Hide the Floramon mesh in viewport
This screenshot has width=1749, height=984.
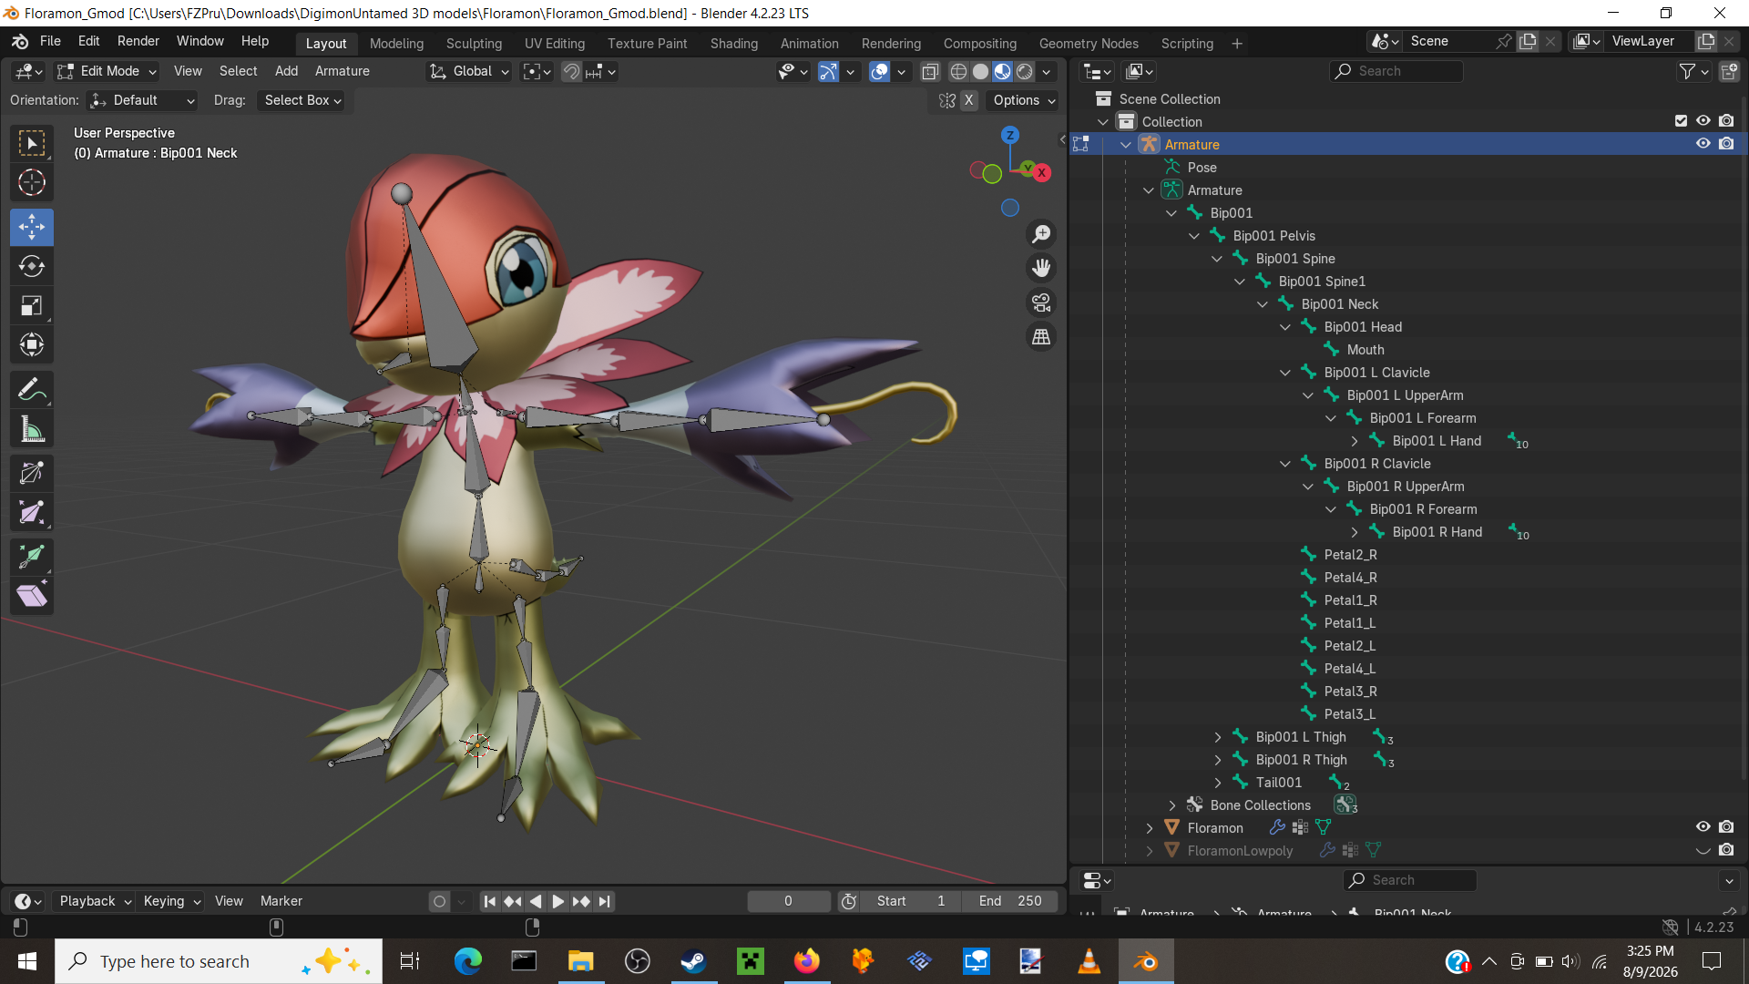(x=1703, y=827)
